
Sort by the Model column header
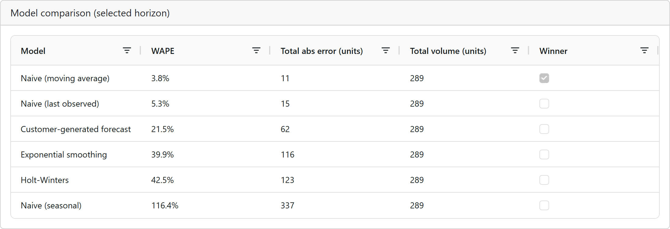click(x=33, y=51)
